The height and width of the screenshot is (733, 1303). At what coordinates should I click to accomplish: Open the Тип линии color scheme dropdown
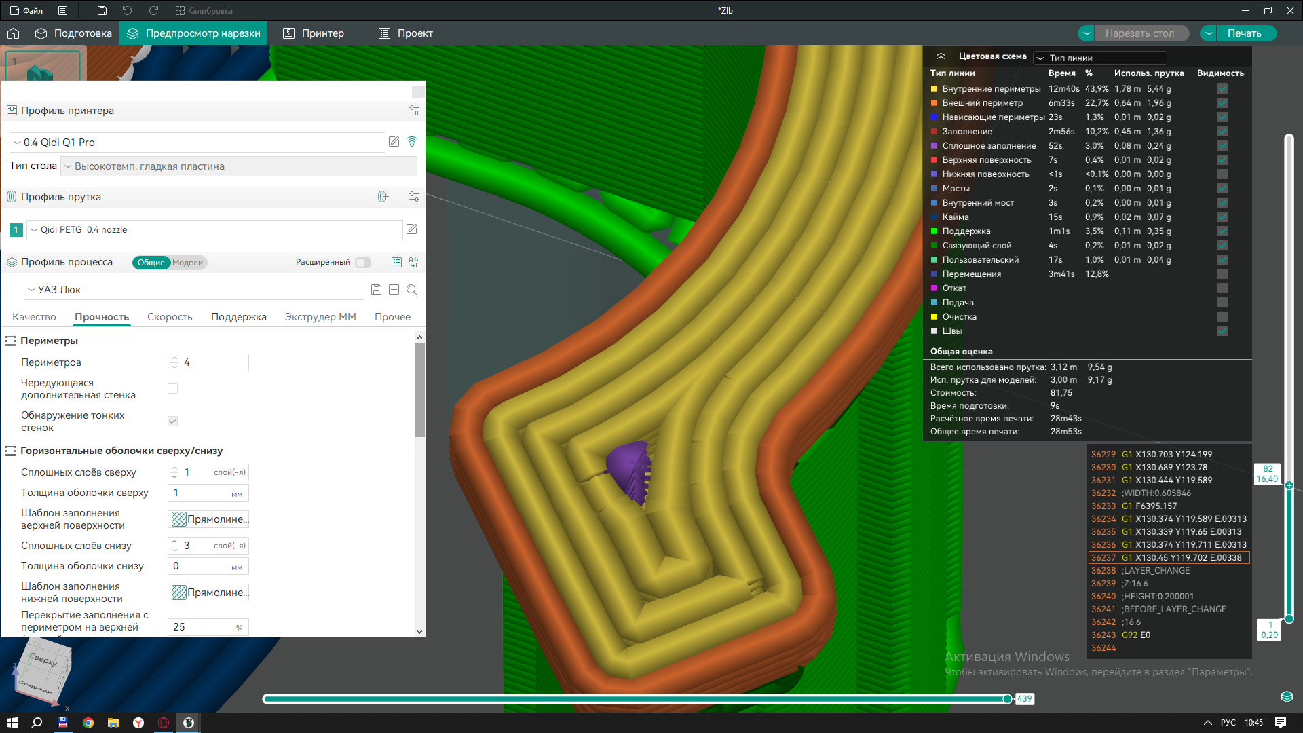[1099, 58]
